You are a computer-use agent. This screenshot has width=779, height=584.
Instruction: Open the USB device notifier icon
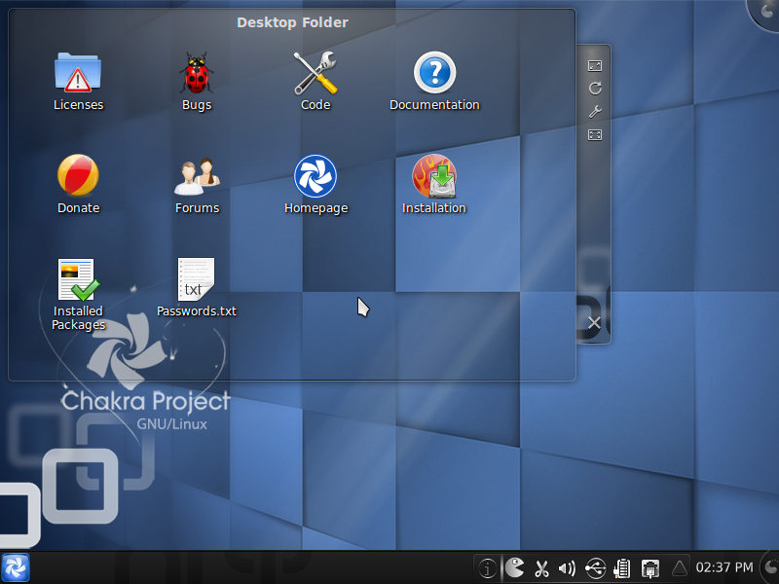pos(595,568)
